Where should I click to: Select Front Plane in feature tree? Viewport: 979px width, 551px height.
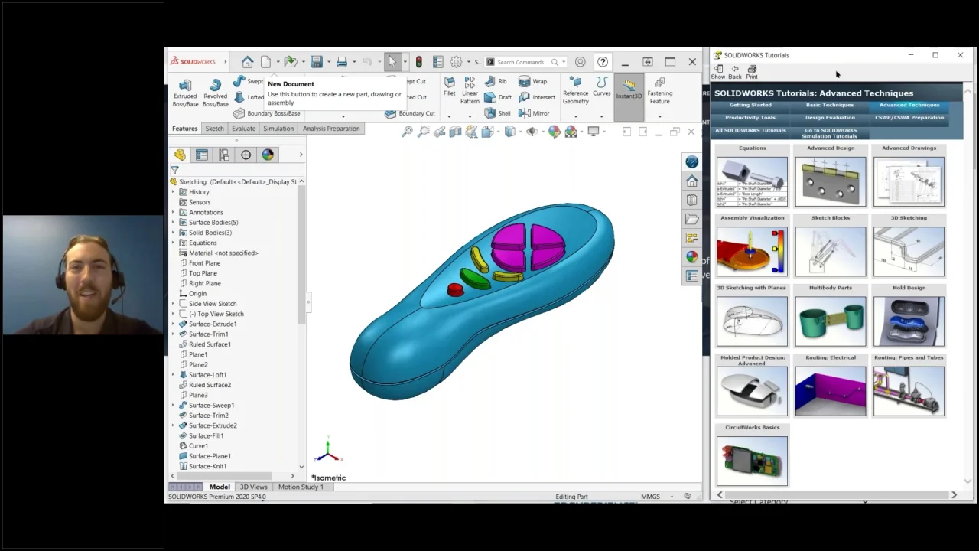(x=204, y=263)
